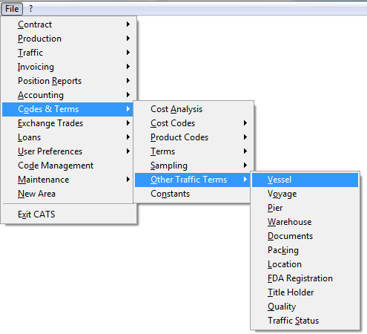Select Packing in the traffic terms list

[305, 250]
